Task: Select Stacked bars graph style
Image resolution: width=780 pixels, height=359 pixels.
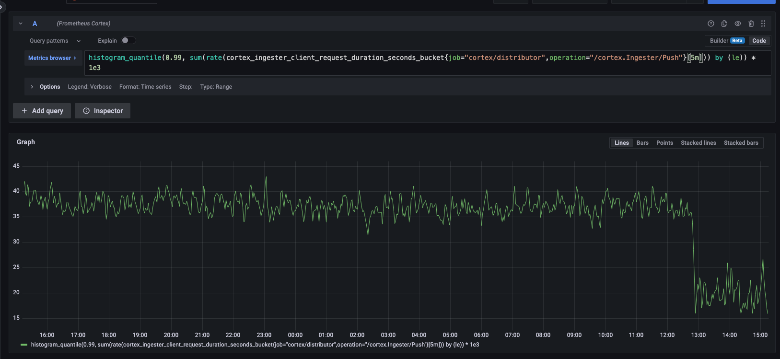Action: pos(741,143)
